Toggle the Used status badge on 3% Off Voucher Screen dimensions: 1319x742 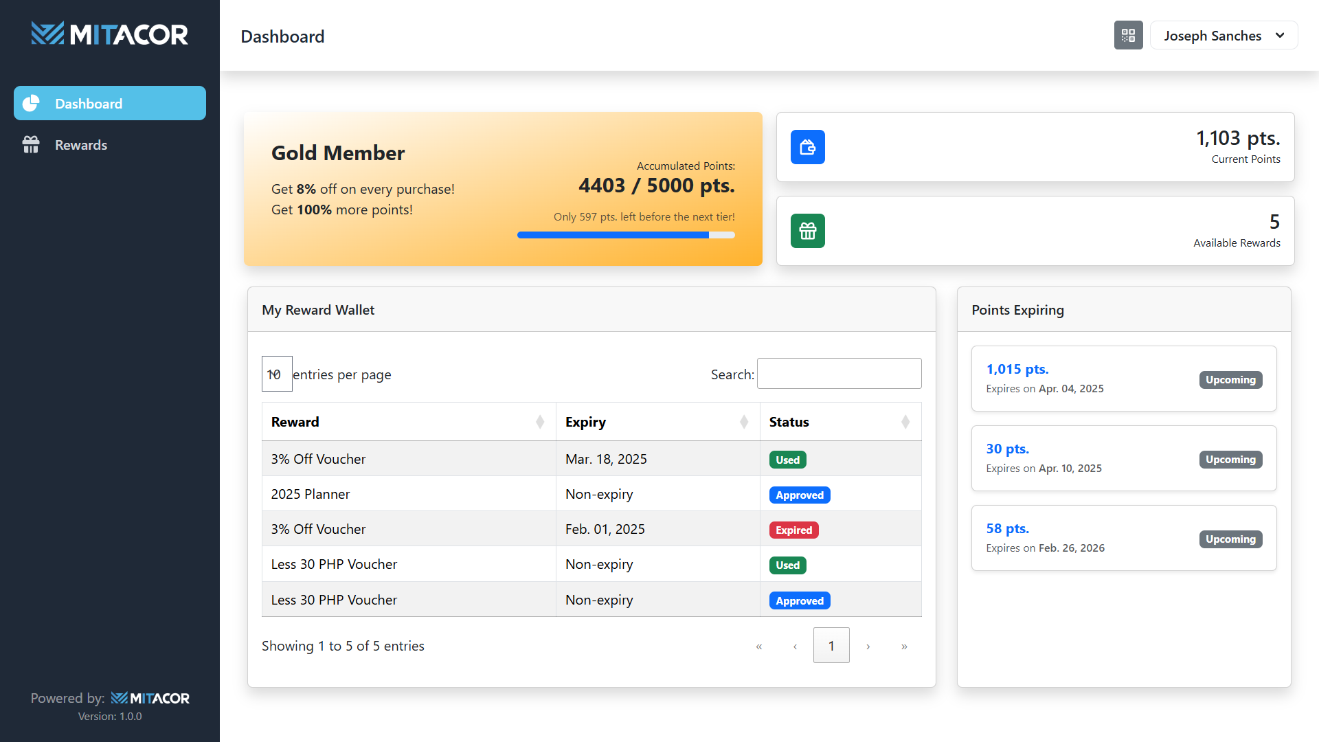(787, 459)
